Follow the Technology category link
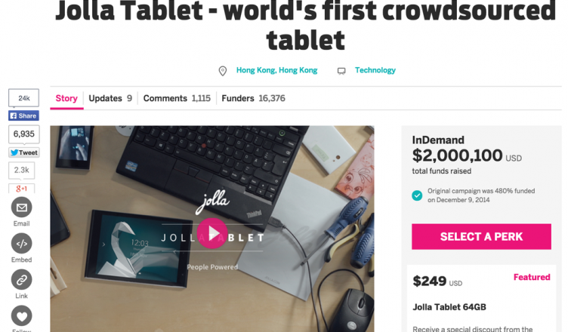 (x=375, y=70)
